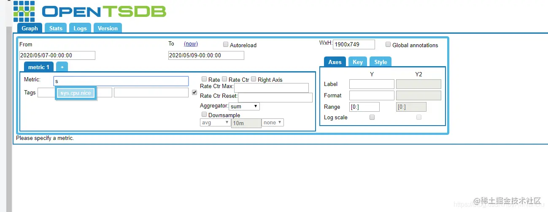Viewport: 548px width, 212px height.
Task: Click the Tags value field on the right
Action: click(x=151, y=92)
